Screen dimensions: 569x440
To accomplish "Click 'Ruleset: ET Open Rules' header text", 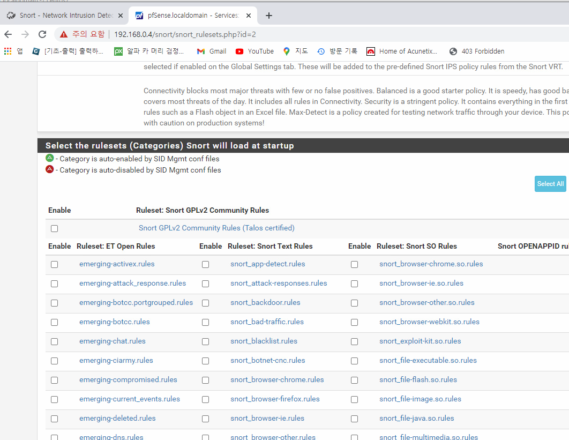I will [116, 246].
